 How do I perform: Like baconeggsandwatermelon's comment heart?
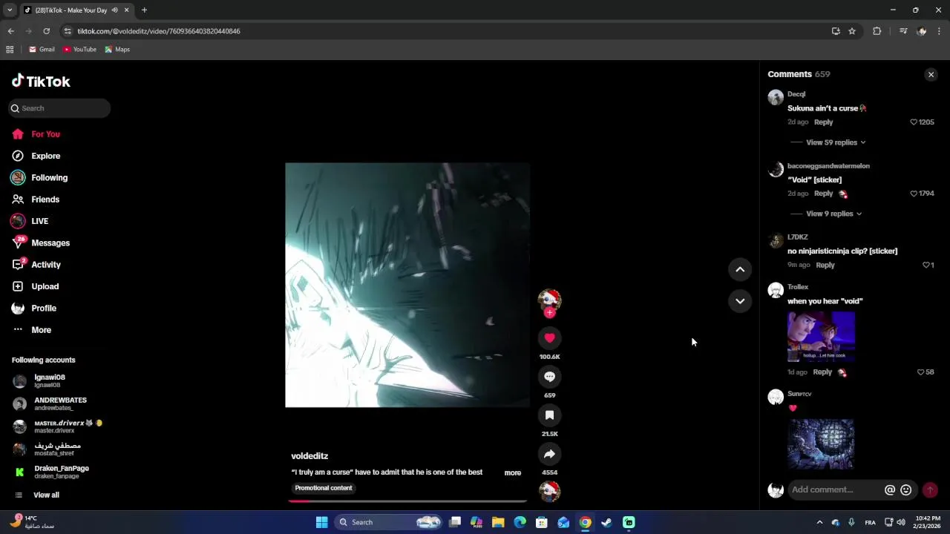pyautogui.click(x=914, y=194)
